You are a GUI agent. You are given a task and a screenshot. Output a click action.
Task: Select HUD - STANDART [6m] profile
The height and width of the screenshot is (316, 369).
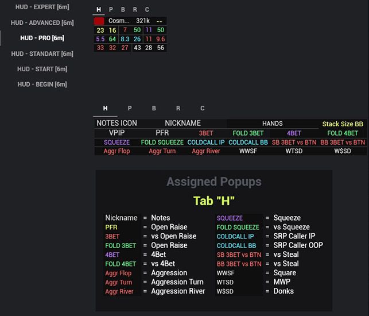pyautogui.click(x=42, y=54)
